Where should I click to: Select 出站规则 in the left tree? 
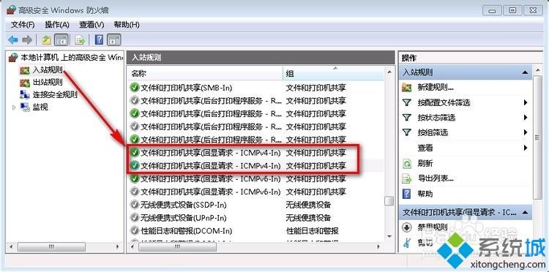click(48, 83)
